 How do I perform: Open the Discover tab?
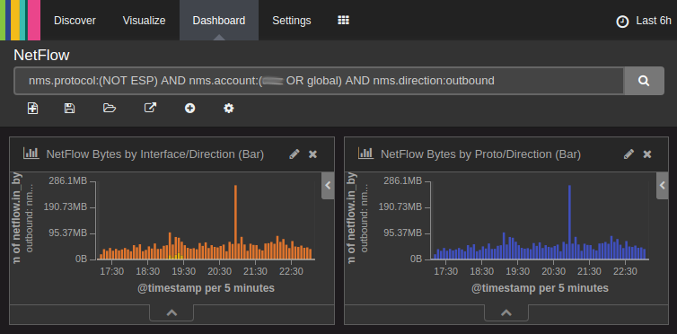pyautogui.click(x=75, y=21)
